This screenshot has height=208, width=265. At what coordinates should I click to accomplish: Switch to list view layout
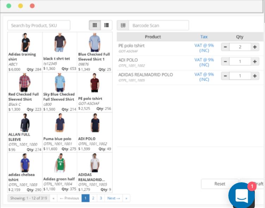106,25
